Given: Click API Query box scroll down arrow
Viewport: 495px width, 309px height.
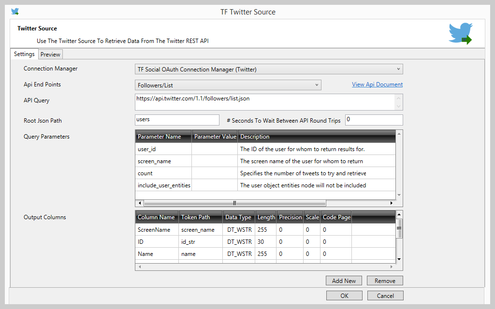Looking at the screenshot, I should (398, 106).
